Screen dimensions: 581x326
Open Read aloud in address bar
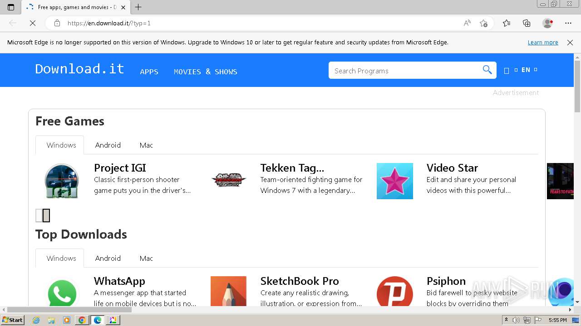pos(467,23)
